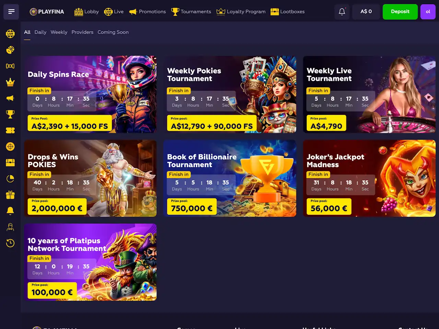The width and height of the screenshot is (439, 329).
Task: Open the history clock sidebar icon
Action: 10,243
